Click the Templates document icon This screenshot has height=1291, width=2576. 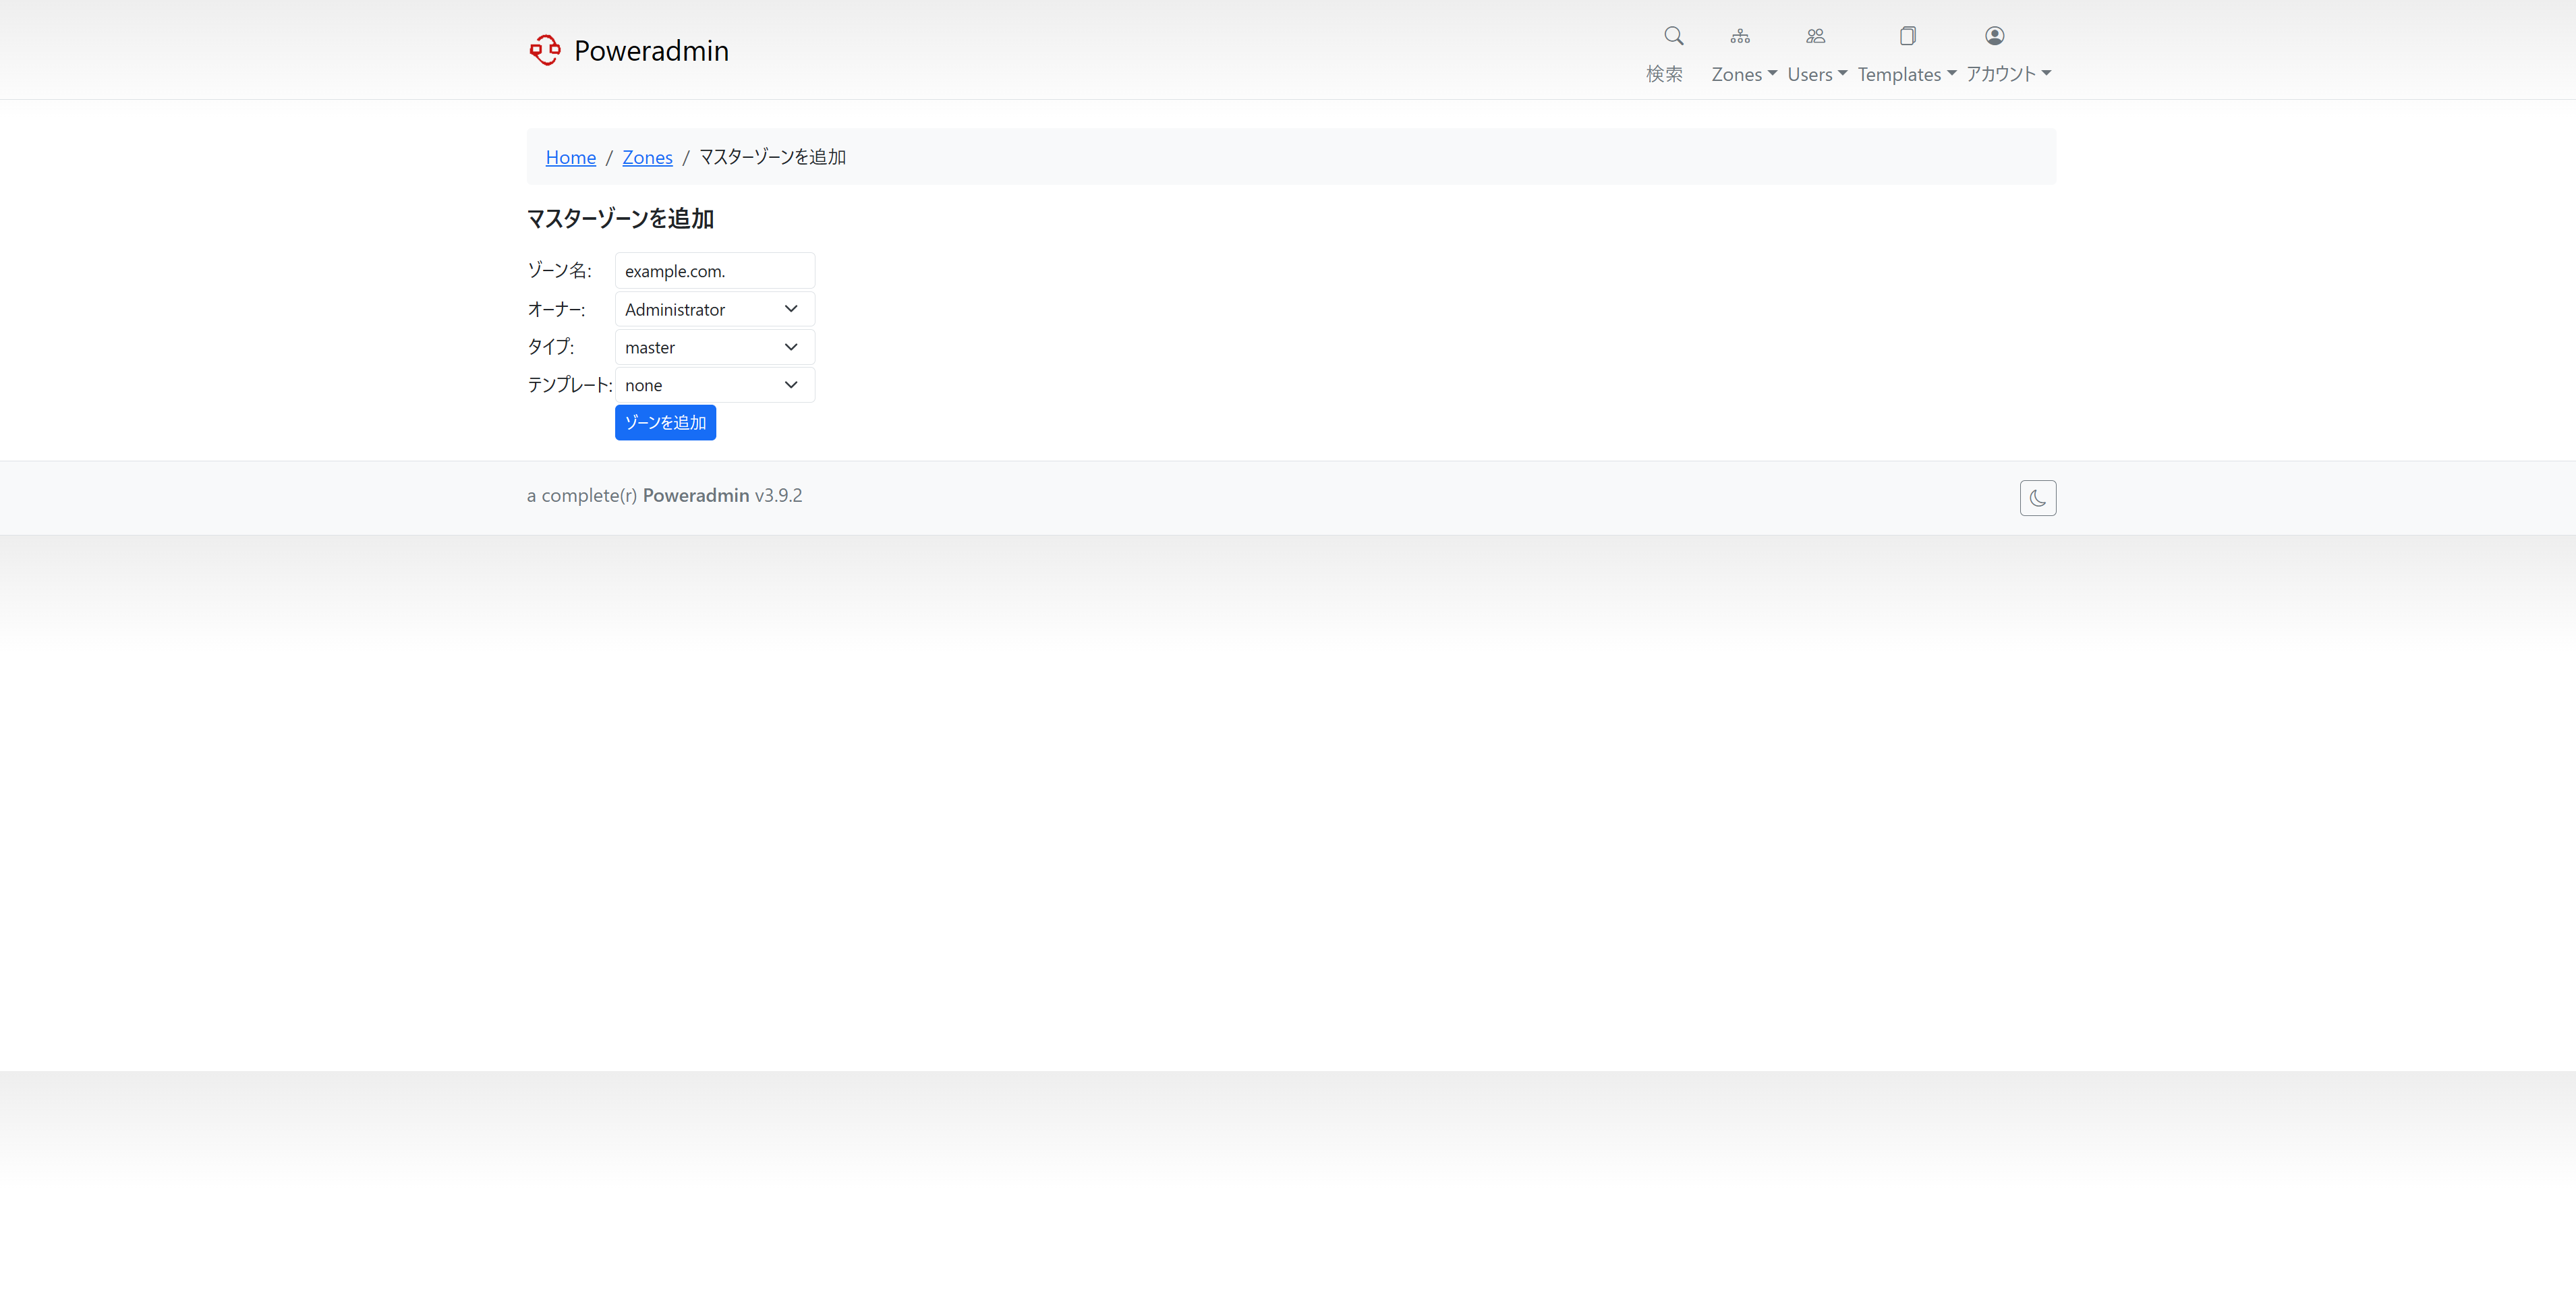pos(1907,36)
